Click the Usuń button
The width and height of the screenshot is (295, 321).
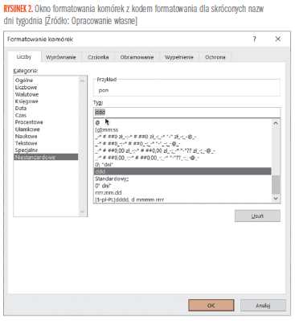coord(257,216)
